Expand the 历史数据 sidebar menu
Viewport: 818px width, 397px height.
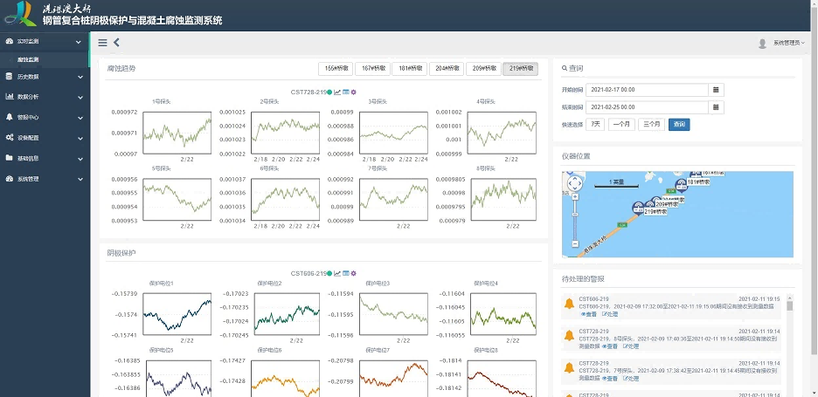click(x=44, y=77)
